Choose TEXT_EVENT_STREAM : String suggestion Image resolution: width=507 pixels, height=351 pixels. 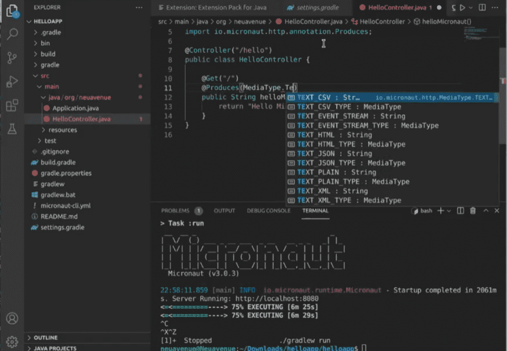[x=392, y=116]
